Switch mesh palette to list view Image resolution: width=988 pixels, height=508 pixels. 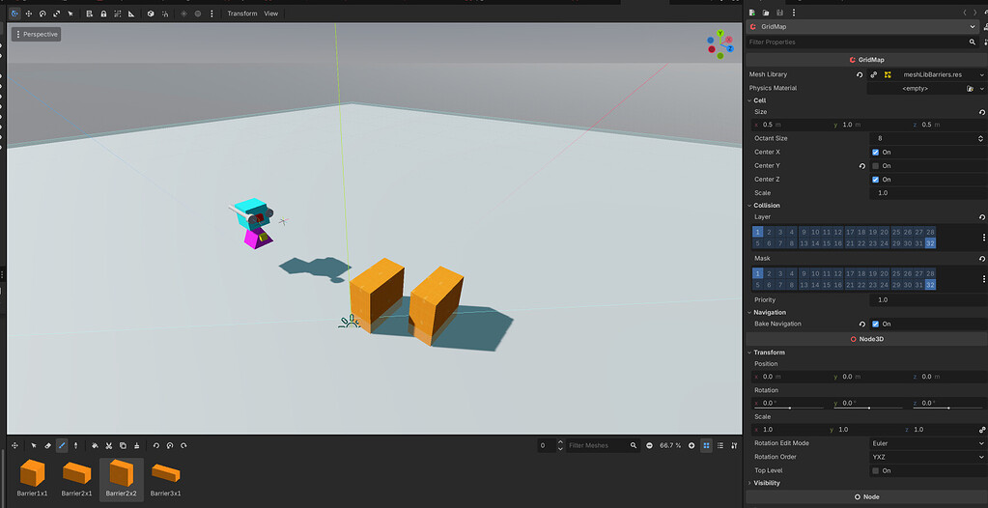click(720, 445)
